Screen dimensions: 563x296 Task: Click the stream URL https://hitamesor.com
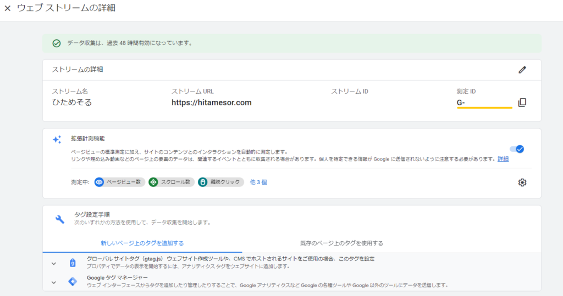pyautogui.click(x=211, y=103)
